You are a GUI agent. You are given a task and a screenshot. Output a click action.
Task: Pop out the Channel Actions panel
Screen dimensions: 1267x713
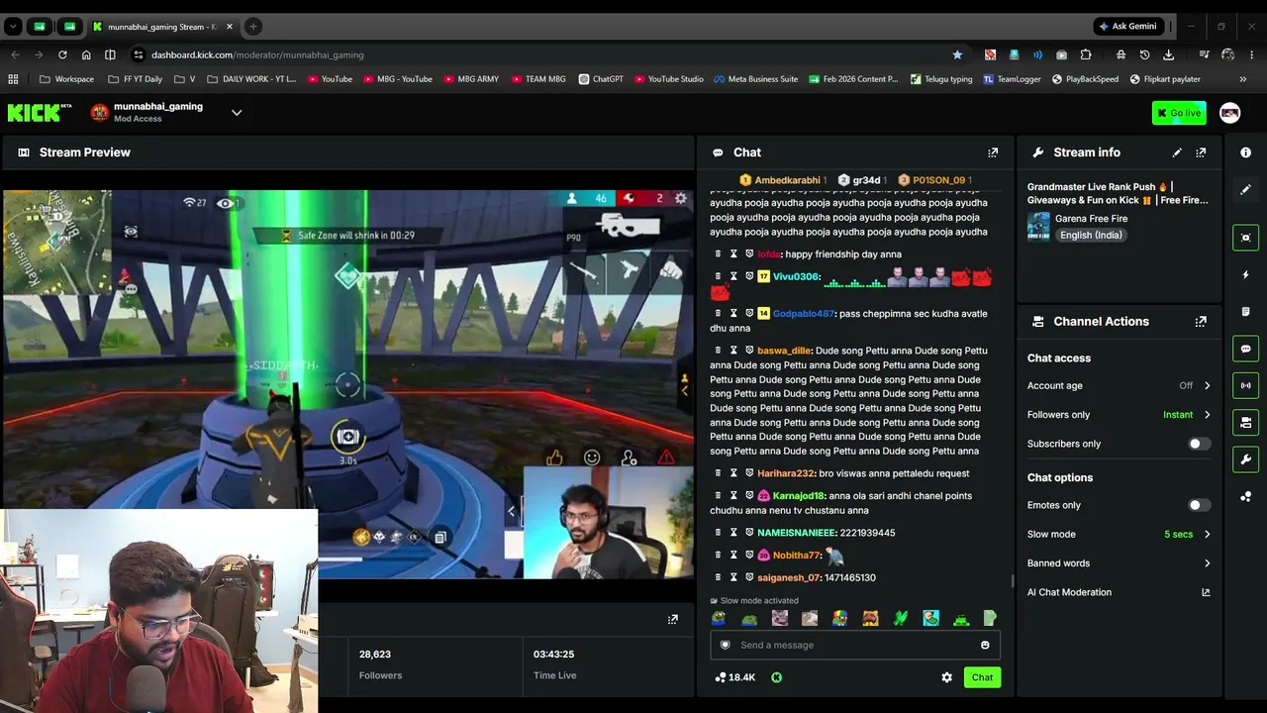tap(1201, 322)
